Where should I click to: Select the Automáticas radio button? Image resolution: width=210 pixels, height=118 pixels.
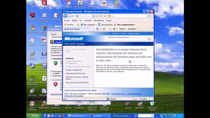pyautogui.click(x=51, y=59)
